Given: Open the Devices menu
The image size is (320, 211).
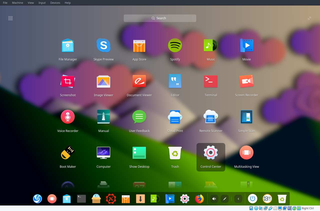Looking at the screenshot, I should (55, 3).
